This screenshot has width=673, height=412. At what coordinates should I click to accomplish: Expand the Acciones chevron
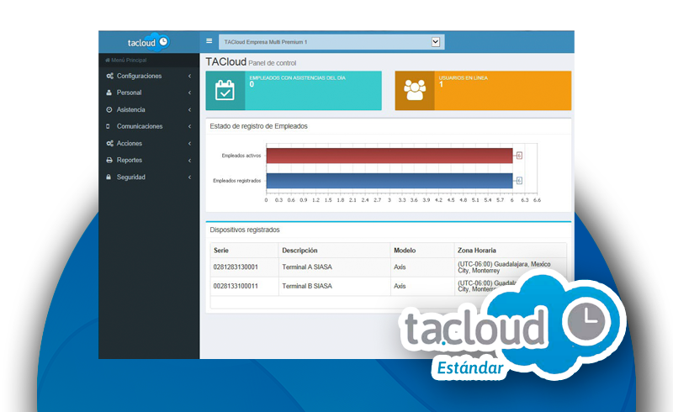click(189, 143)
